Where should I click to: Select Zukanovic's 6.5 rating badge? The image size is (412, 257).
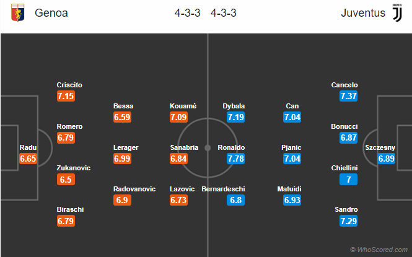[x=66, y=180]
